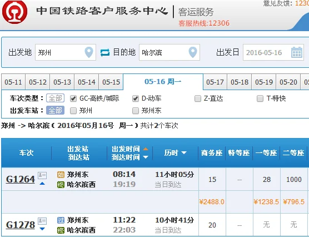Expand G1278 price details blue arrow
The height and width of the screenshot is (237, 309).
click(42, 229)
